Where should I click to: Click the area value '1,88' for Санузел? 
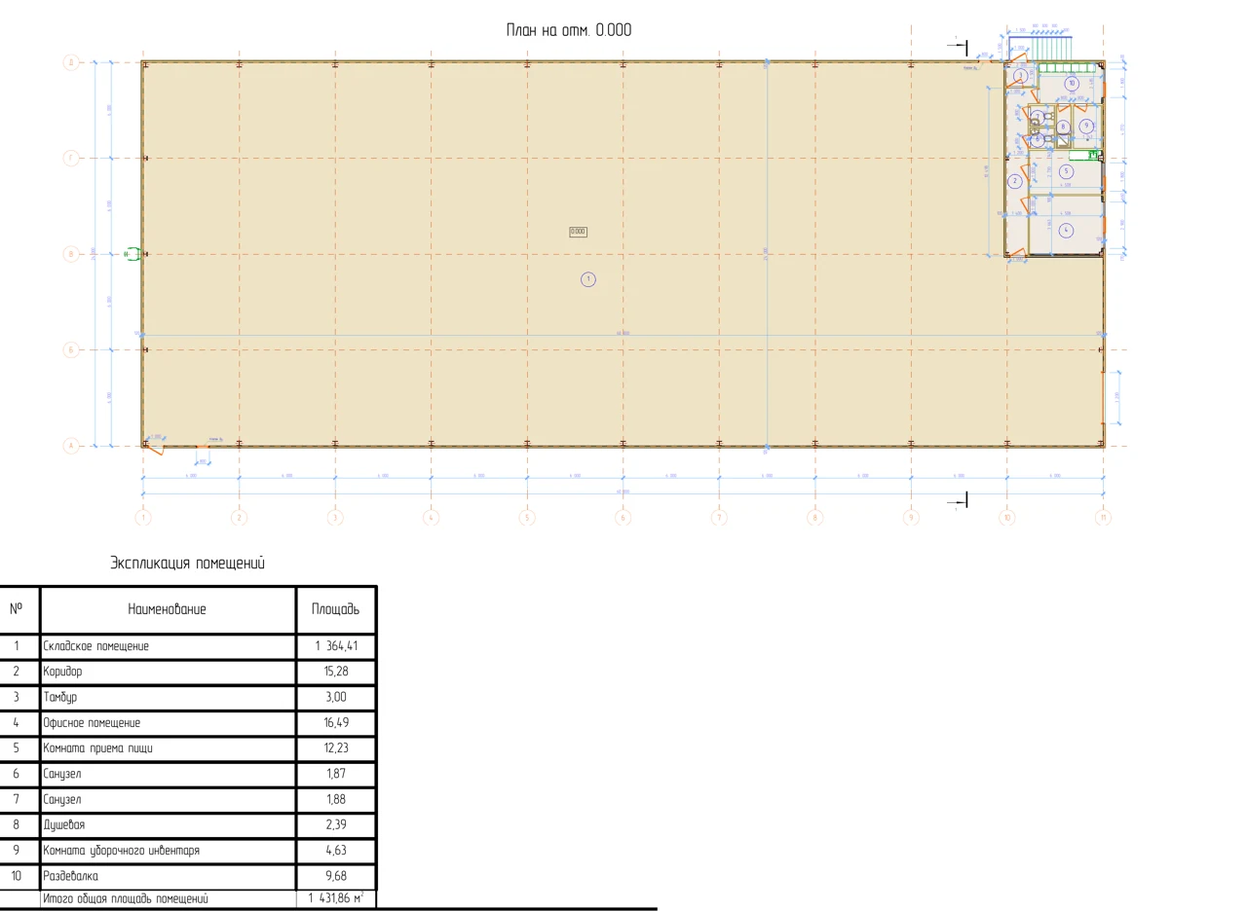click(336, 799)
